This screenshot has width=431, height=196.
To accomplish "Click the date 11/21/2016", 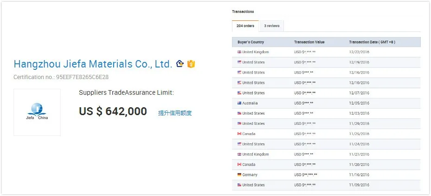I will [x=359, y=154].
